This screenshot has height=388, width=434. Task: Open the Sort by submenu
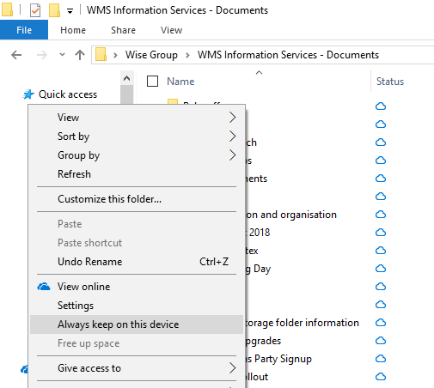pyautogui.click(x=137, y=136)
